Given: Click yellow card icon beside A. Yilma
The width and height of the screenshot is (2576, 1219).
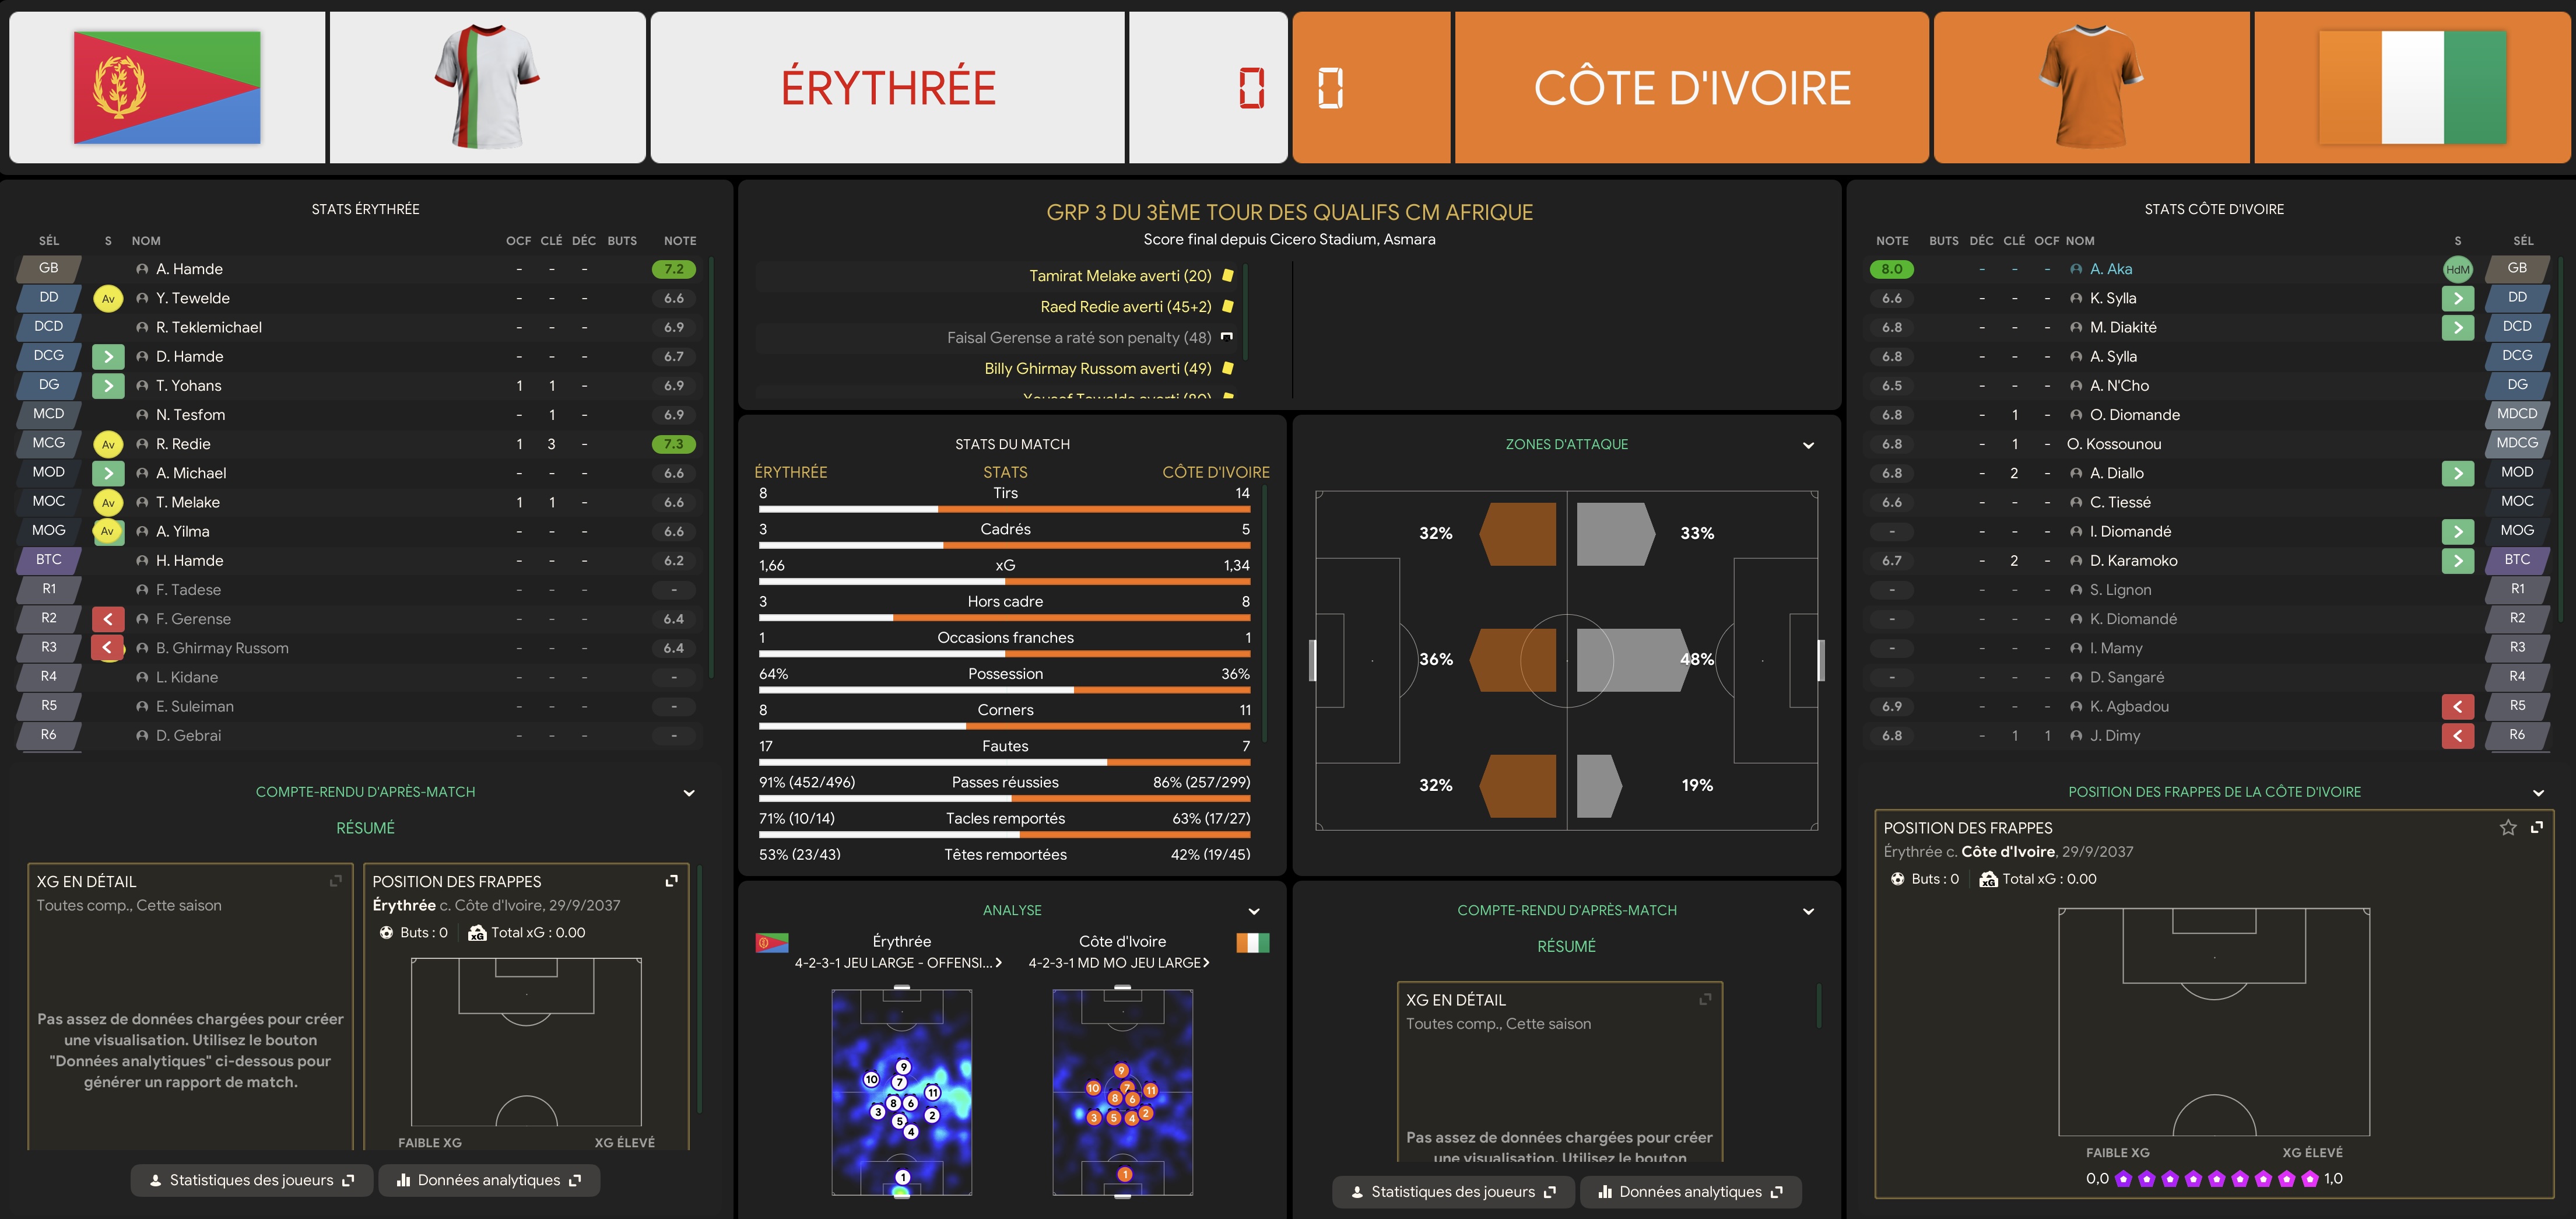Looking at the screenshot, I should 108,531.
